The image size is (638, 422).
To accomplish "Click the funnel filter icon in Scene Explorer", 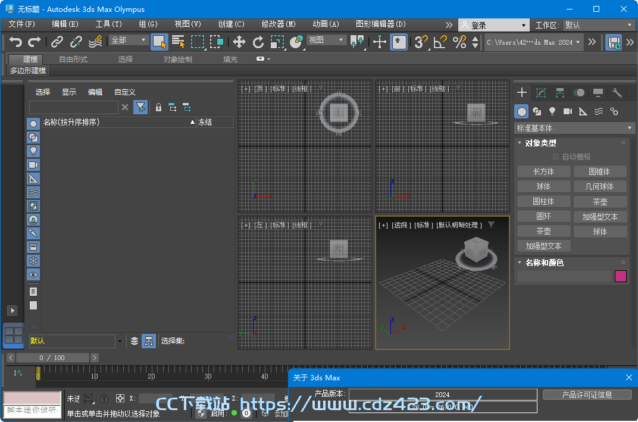I will pyautogui.click(x=140, y=107).
